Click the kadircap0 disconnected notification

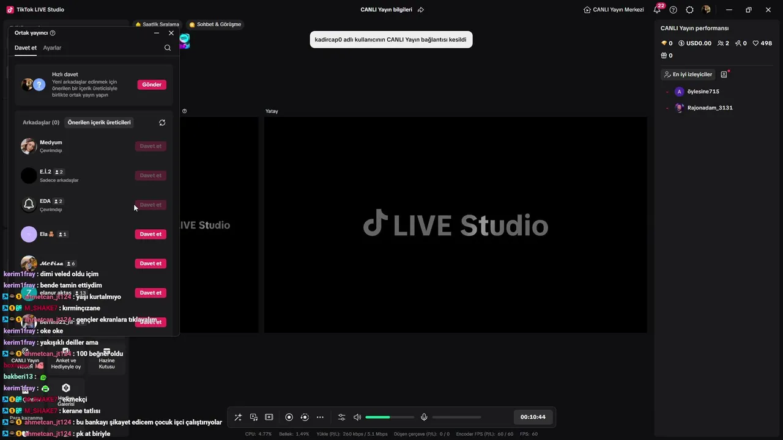[391, 40]
